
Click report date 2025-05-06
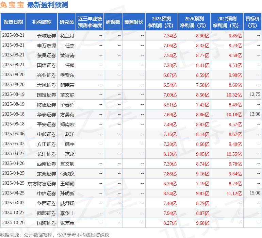13,134
